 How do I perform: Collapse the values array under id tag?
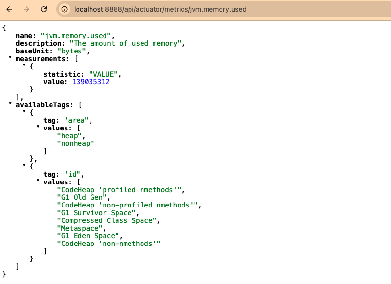point(38,181)
